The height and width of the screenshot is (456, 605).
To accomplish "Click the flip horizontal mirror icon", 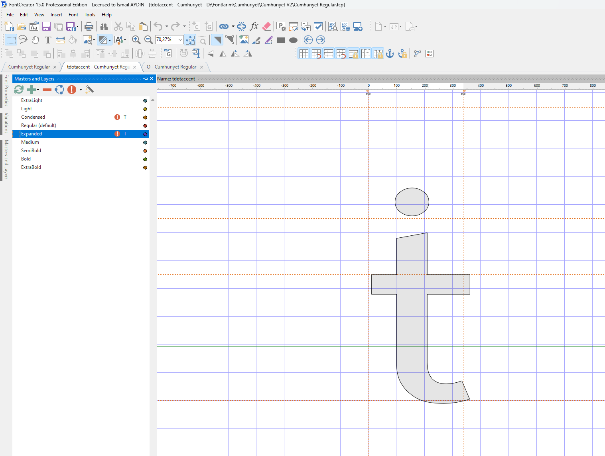I will [x=223, y=53].
